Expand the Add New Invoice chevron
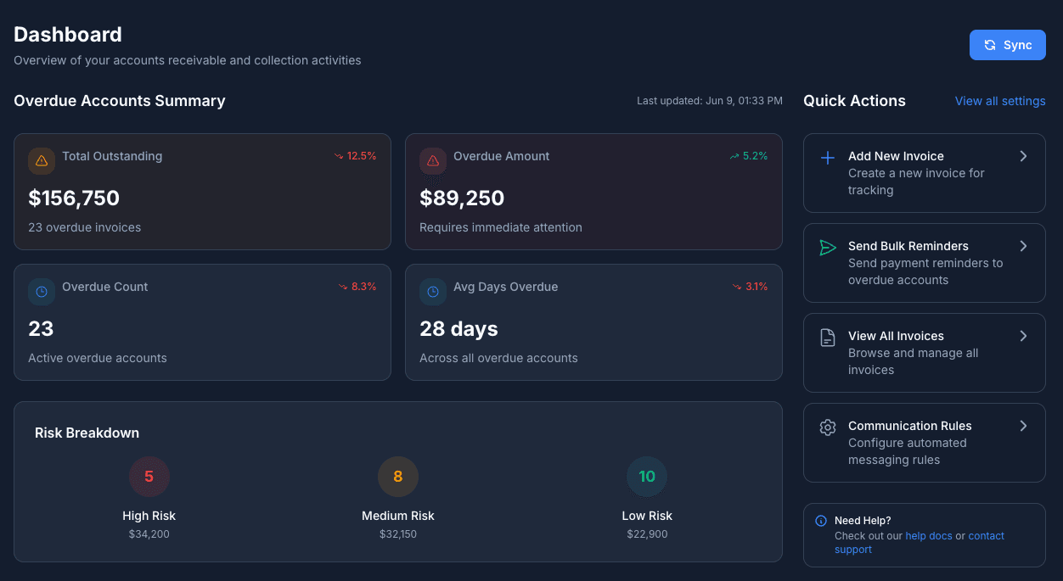The width and height of the screenshot is (1063, 581). 1024,157
